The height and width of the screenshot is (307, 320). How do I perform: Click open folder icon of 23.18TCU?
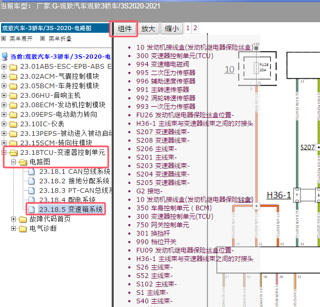coord(14,152)
